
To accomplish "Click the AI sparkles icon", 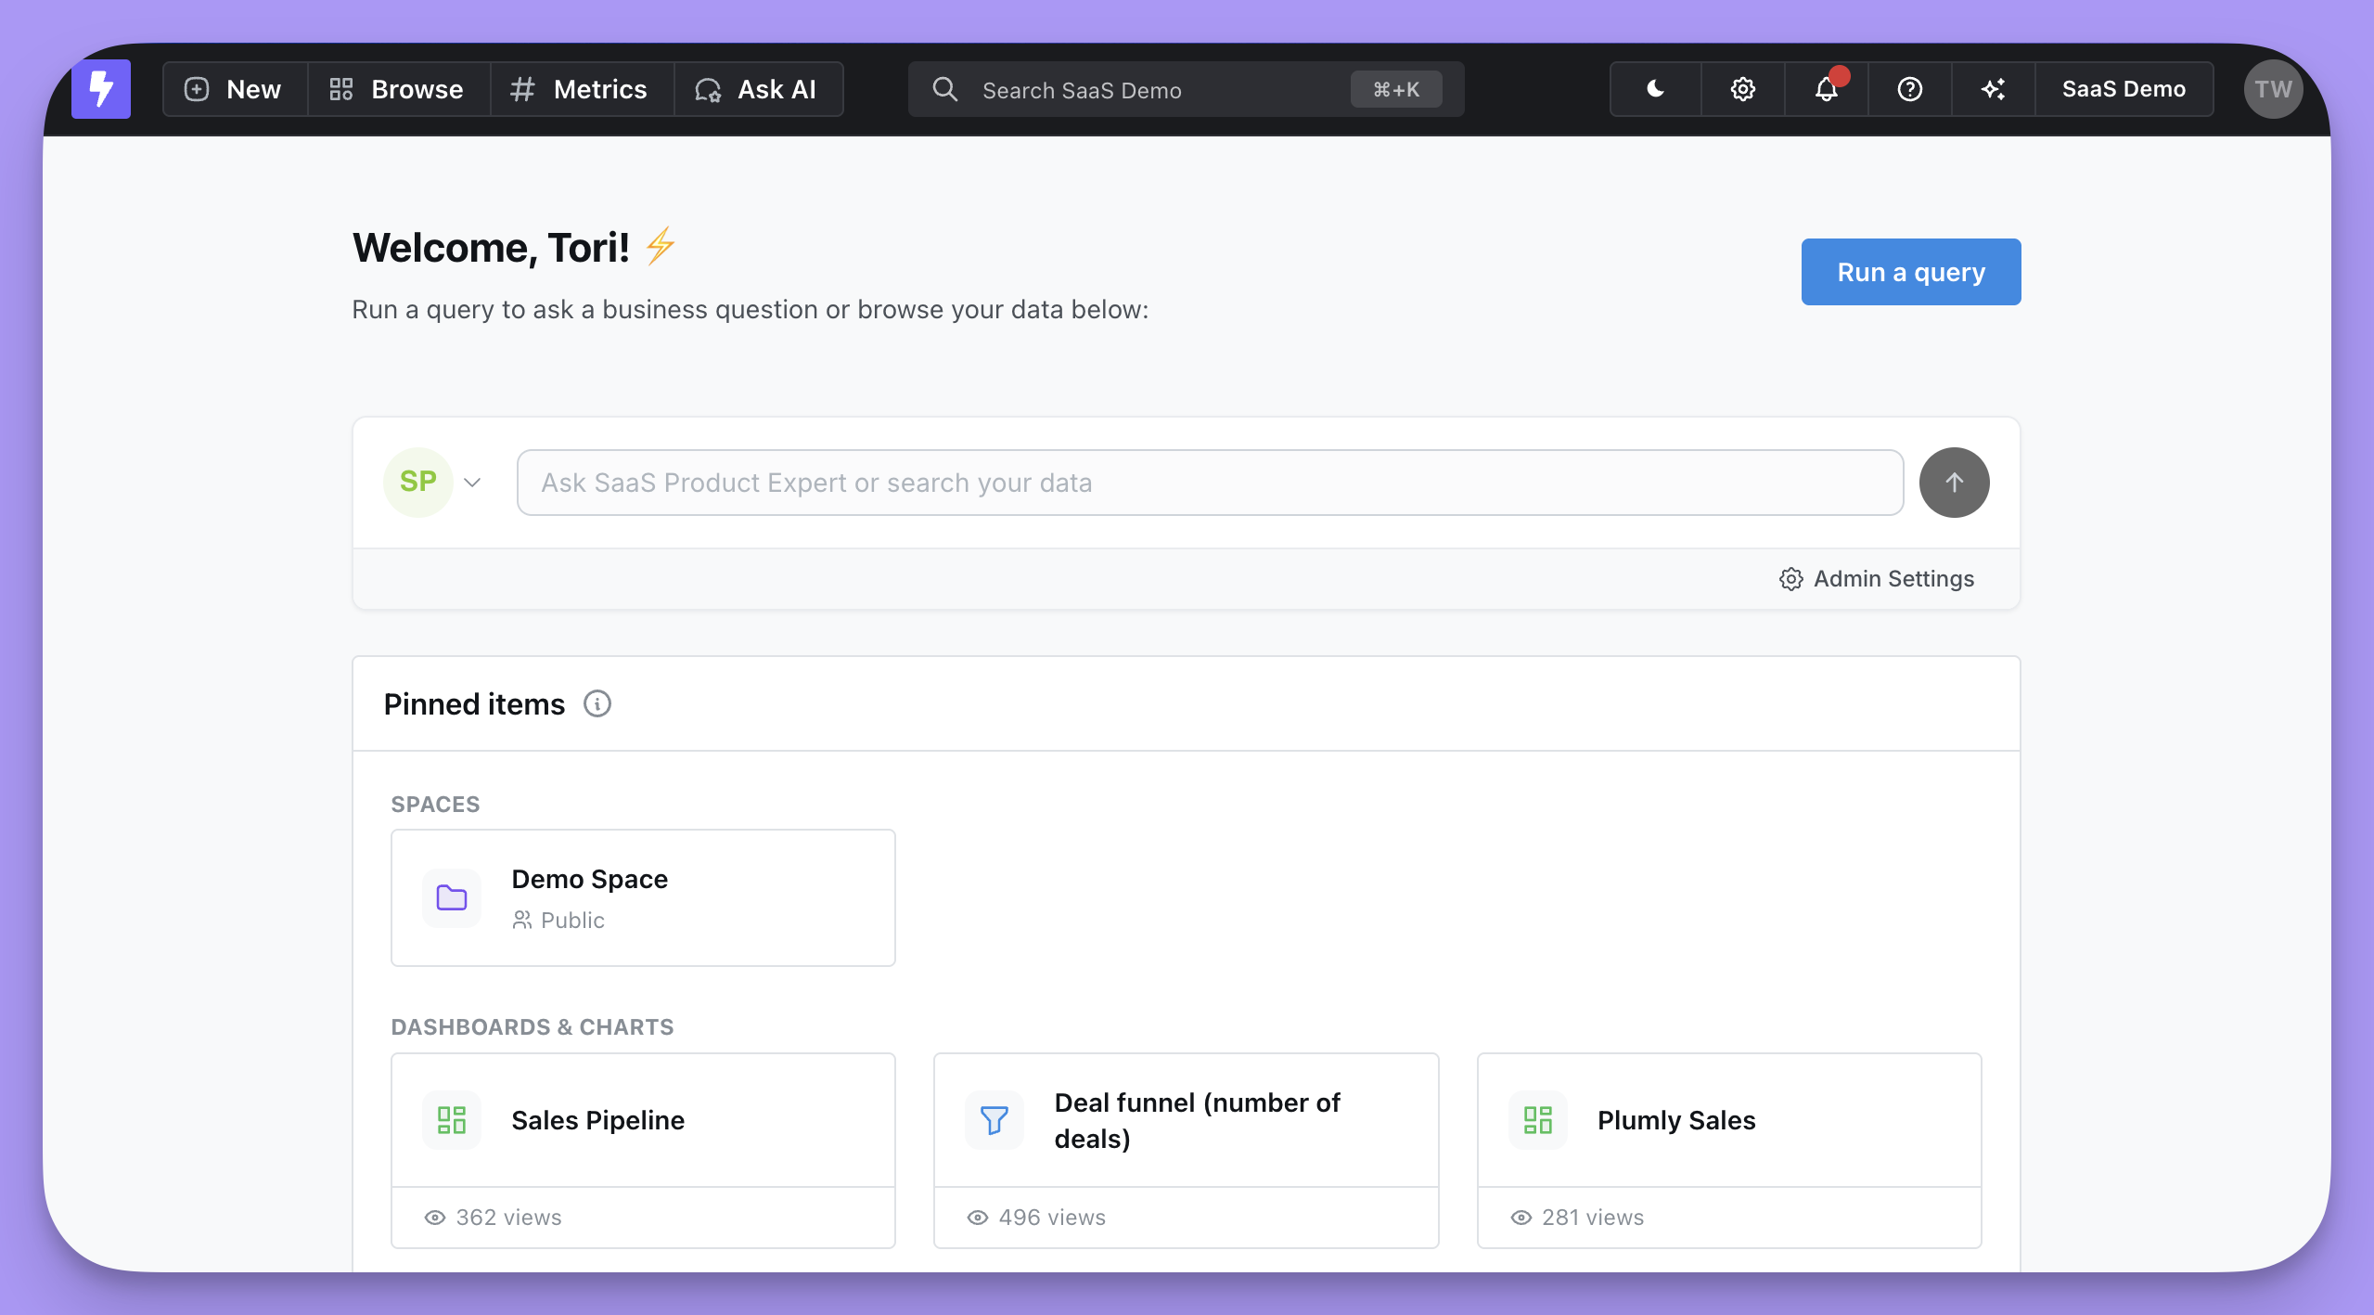I will (1993, 89).
